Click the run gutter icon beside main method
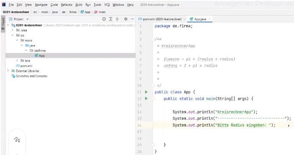 146,99
